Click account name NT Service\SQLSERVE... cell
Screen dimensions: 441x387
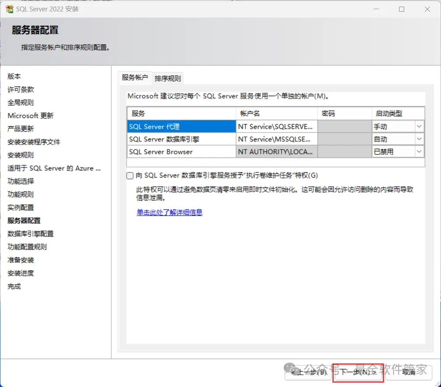(x=277, y=126)
